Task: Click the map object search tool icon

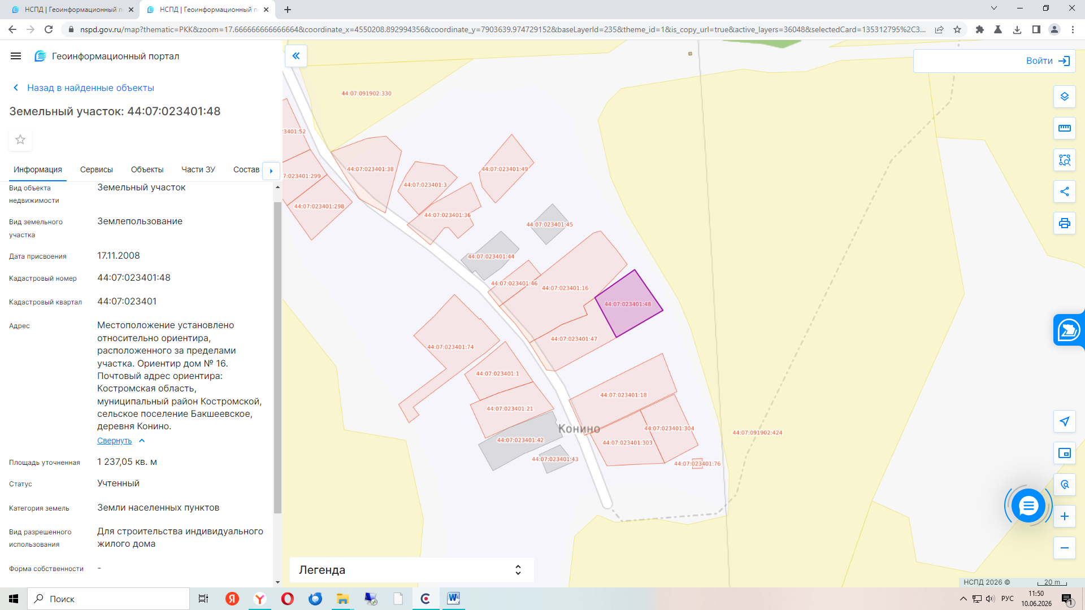Action: pyautogui.click(x=1065, y=485)
